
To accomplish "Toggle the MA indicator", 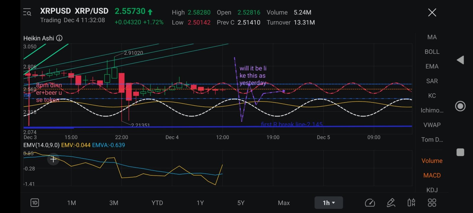I will (432, 37).
